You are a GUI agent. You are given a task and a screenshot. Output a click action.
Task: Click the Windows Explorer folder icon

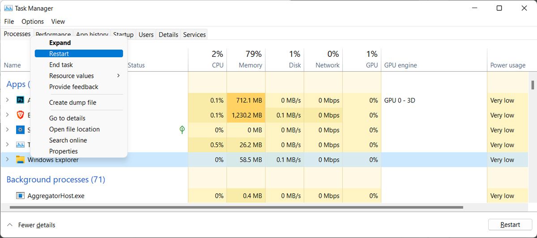[20, 160]
